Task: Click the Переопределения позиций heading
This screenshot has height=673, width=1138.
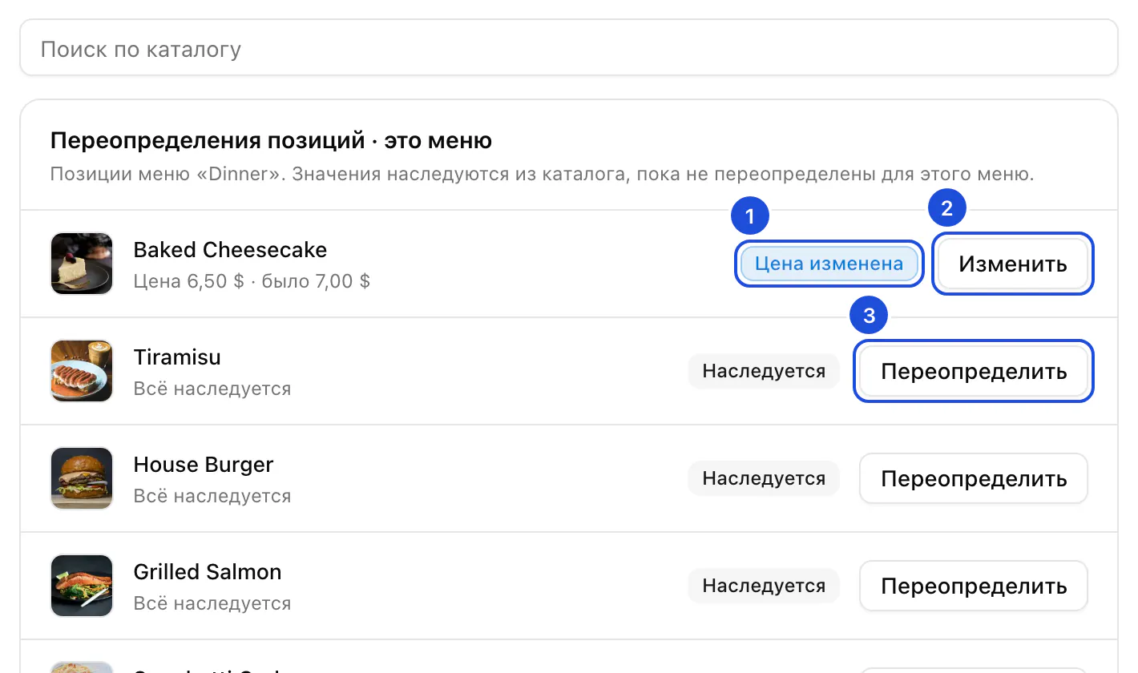Action: click(x=271, y=141)
